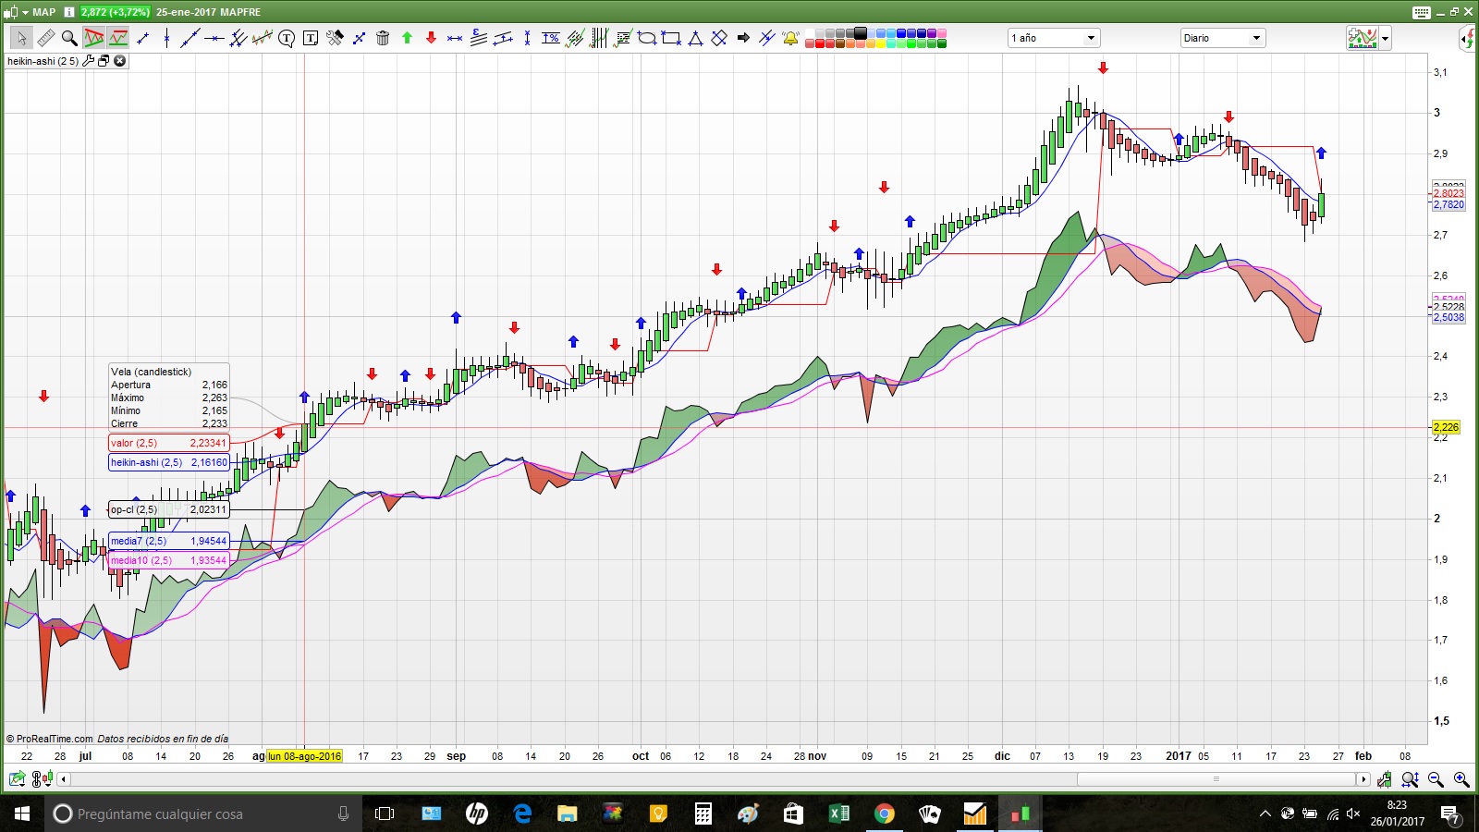The height and width of the screenshot is (832, 1479).
Task: Choose the boxed text annotation tool
Action: coord(311,38)
